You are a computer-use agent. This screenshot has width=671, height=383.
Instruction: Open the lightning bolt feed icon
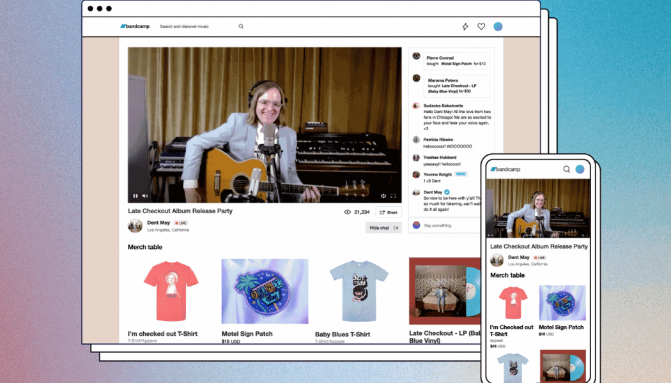465,26
